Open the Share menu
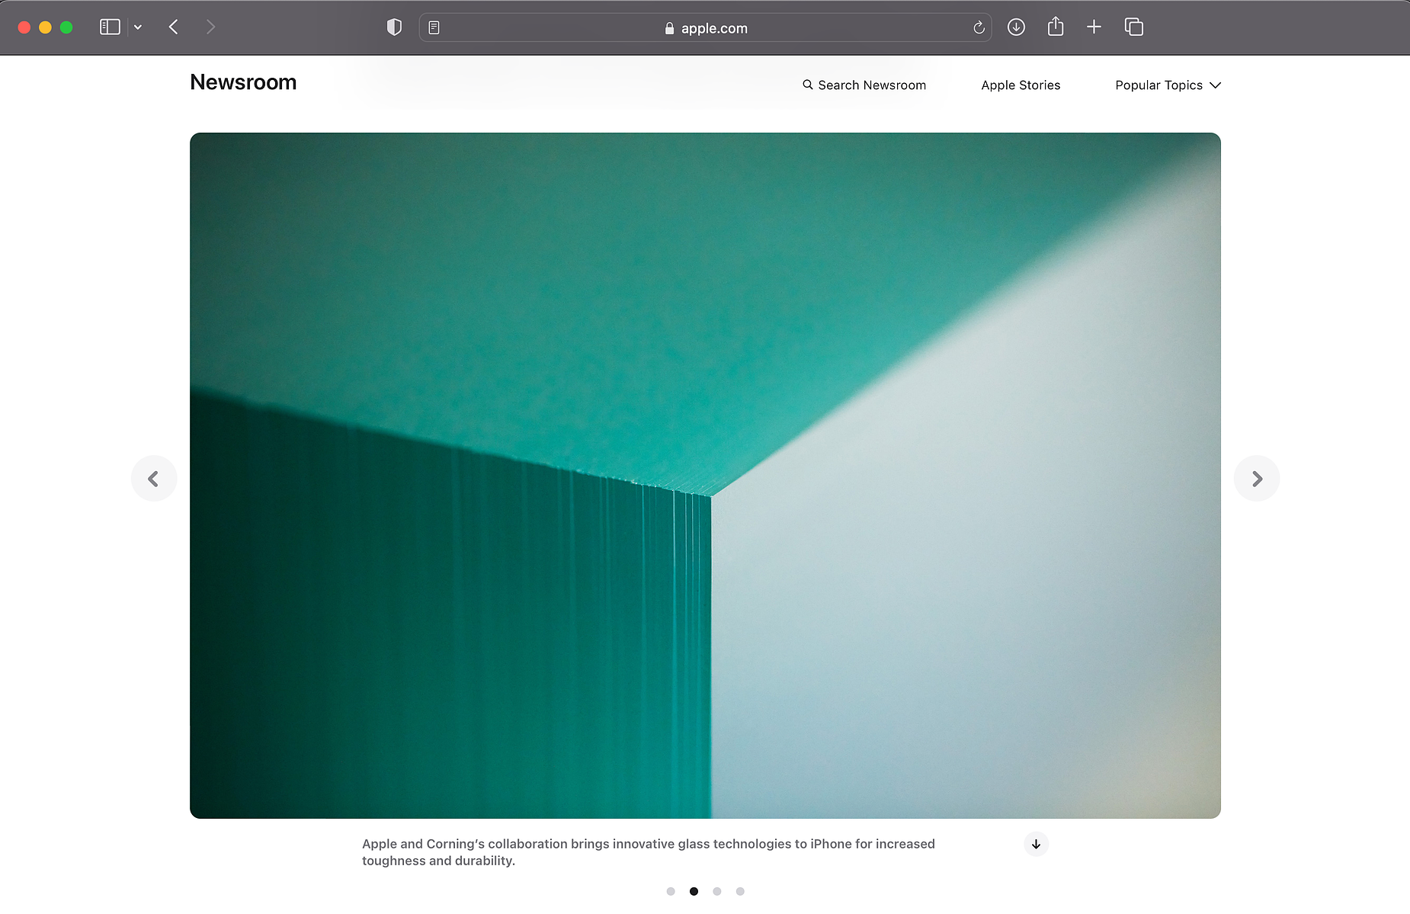The width and height of the screenshot is (1410, 914). (x=1056, y=27)
